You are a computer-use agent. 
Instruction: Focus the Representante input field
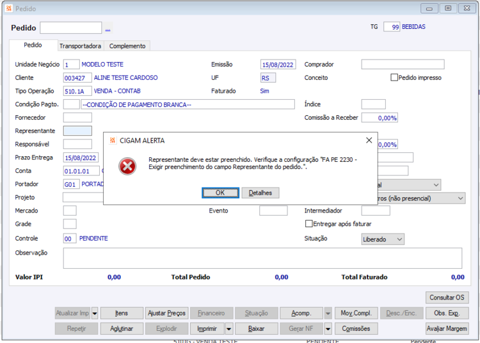(x=77, y=131)
